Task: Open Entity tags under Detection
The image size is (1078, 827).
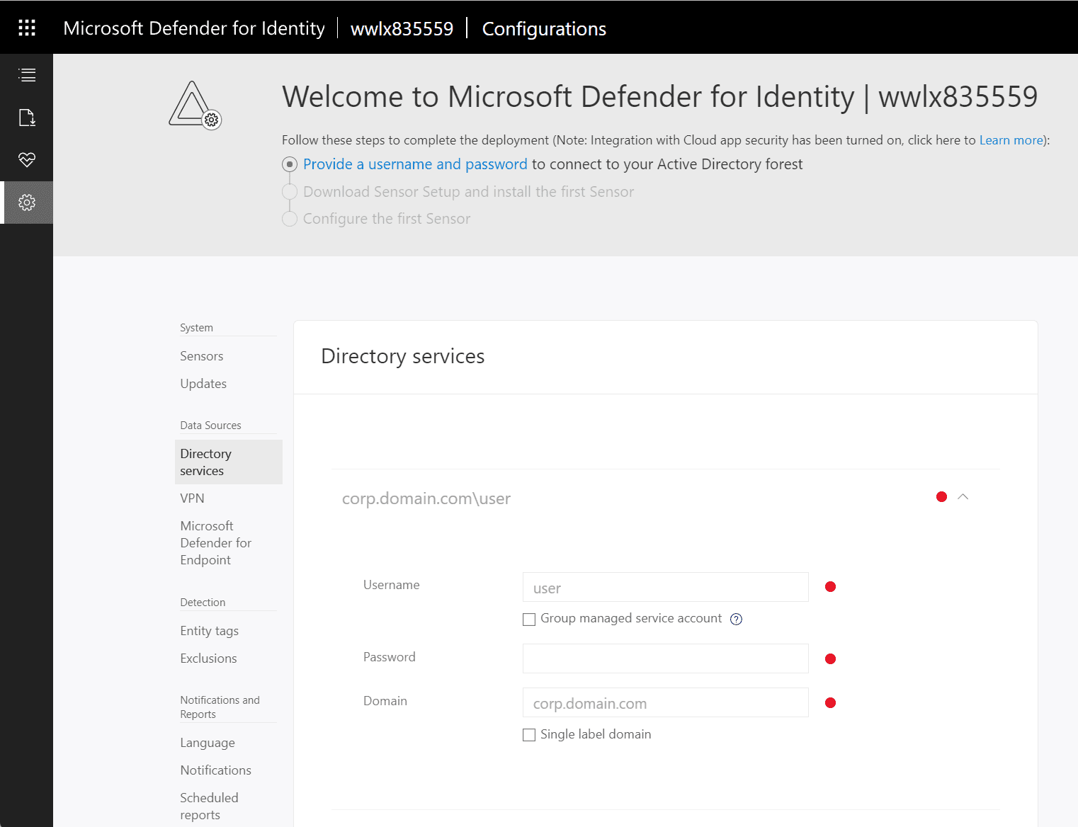Action: 209,631
